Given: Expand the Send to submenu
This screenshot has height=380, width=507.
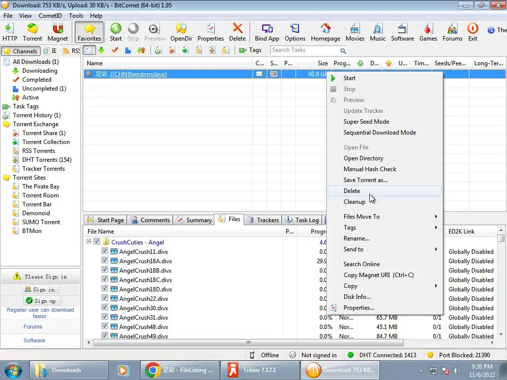Looking at the screenshot, I should pos(384,249).
